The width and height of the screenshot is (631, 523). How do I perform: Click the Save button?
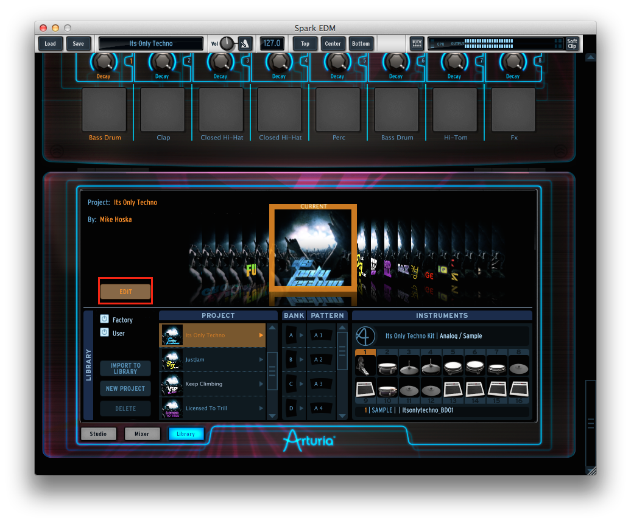pyautogui.click(x=79, y=43)
